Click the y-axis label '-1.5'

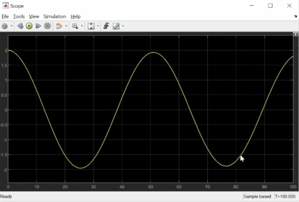pos(3,155)
